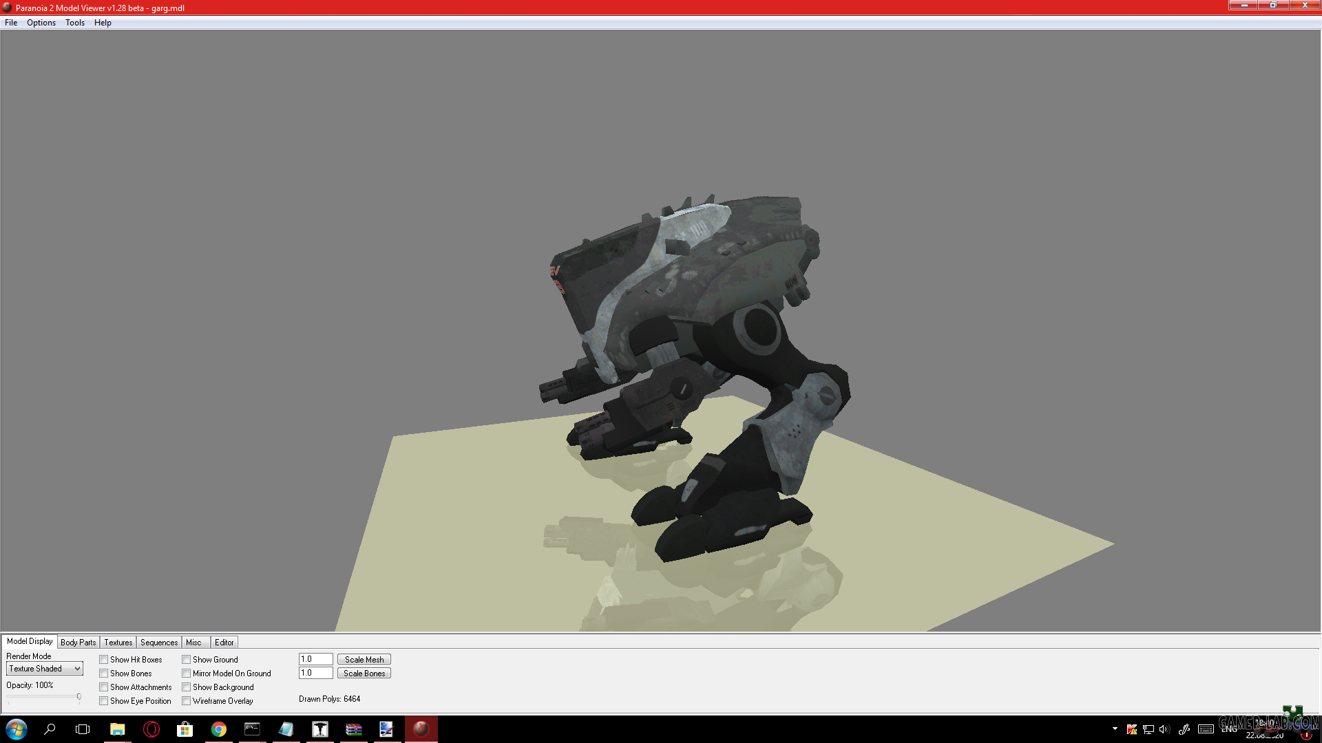Open the Tools menu
The image size is (1322, 743).
[x=75, y=23]
